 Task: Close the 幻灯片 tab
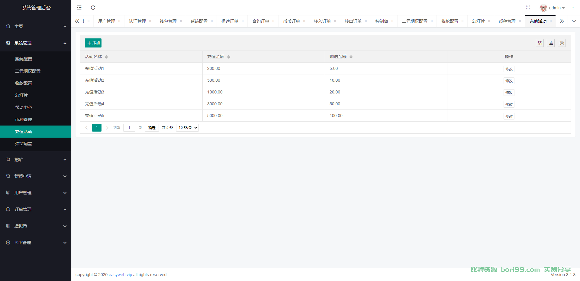point(489,21)
